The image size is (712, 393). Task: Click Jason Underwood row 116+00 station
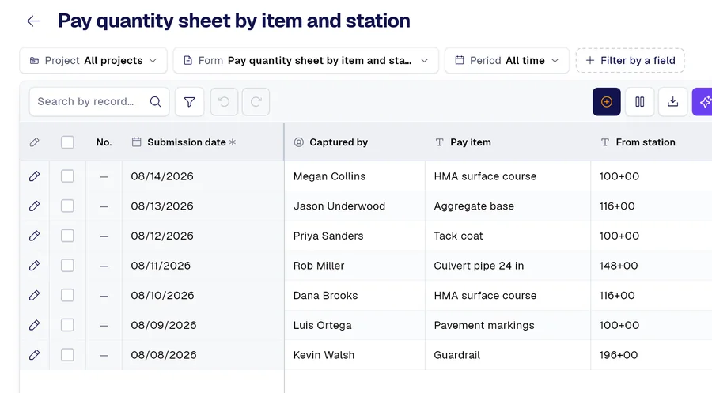coord(652,206)
